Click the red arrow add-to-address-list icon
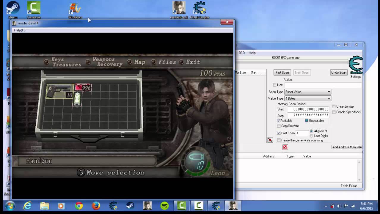380x214 pixels. pyautogui.click(x=270, y=140)
